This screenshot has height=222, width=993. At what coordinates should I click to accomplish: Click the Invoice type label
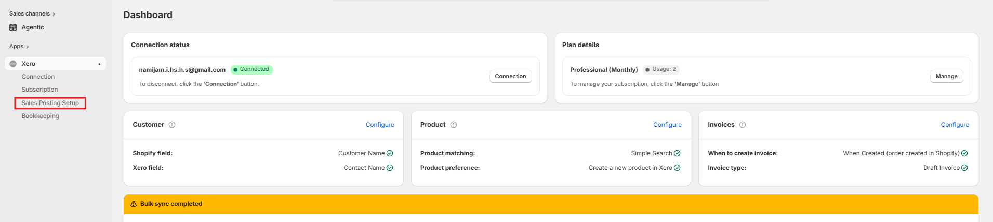coord(727,168)
